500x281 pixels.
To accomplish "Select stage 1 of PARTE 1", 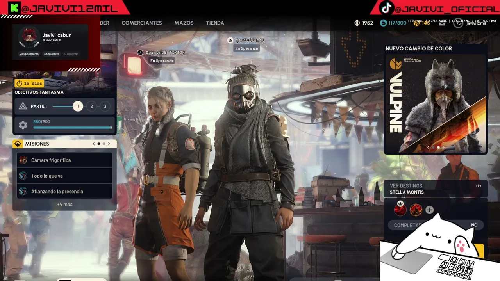I will tap(78, 106).
